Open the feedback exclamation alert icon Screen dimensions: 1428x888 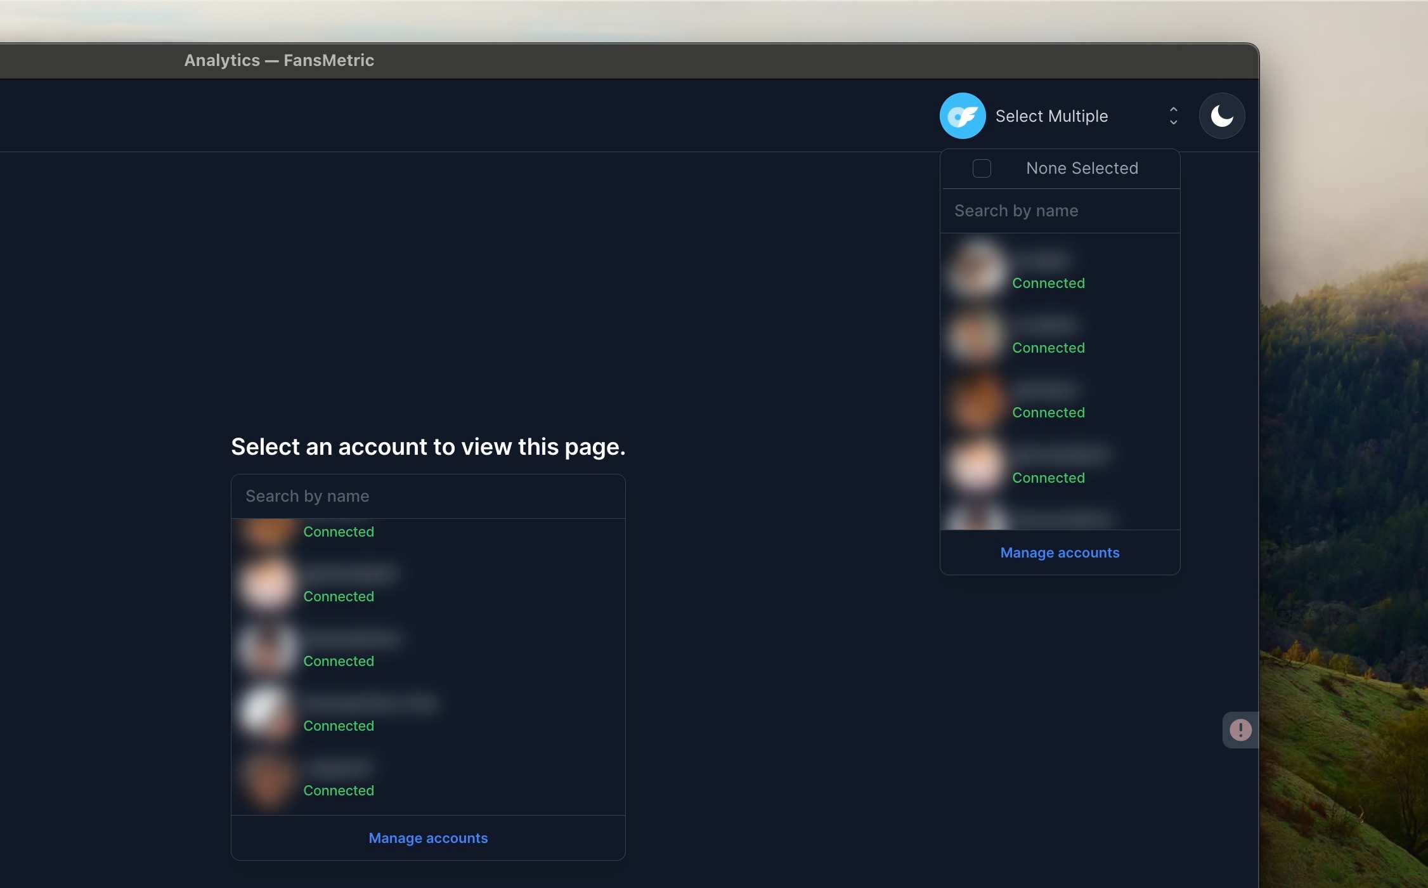pyautogui.click(x=1240, y=729)
